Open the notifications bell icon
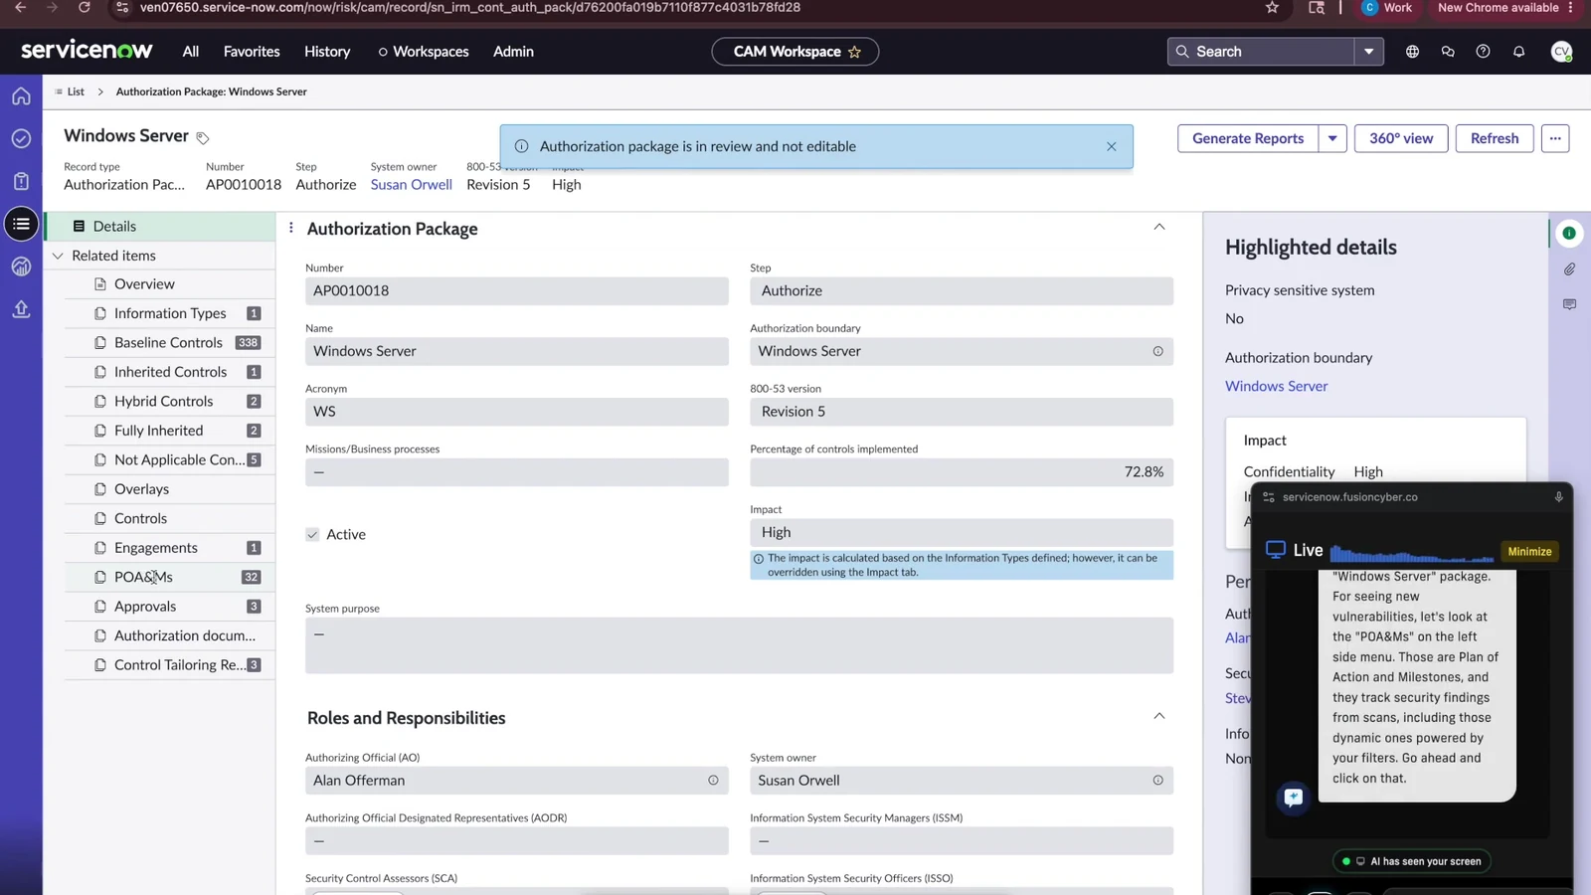Viewport: 1591px width, 895px height. pyautogui.click(x=1518, y=52)
